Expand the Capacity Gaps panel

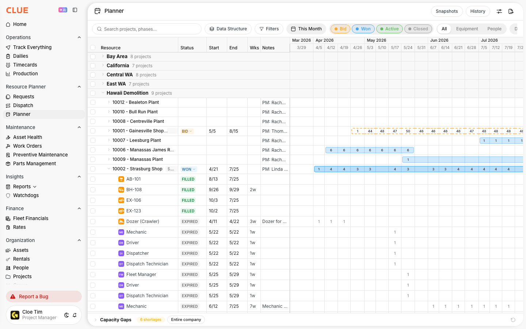click(96, 320)
